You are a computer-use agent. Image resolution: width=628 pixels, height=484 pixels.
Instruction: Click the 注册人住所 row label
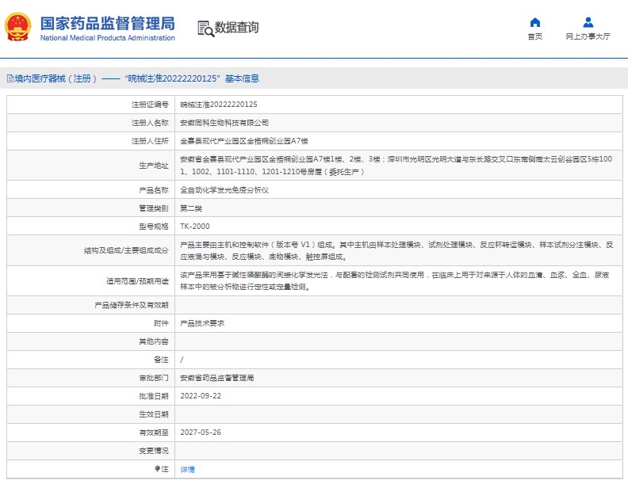[150, 141]
